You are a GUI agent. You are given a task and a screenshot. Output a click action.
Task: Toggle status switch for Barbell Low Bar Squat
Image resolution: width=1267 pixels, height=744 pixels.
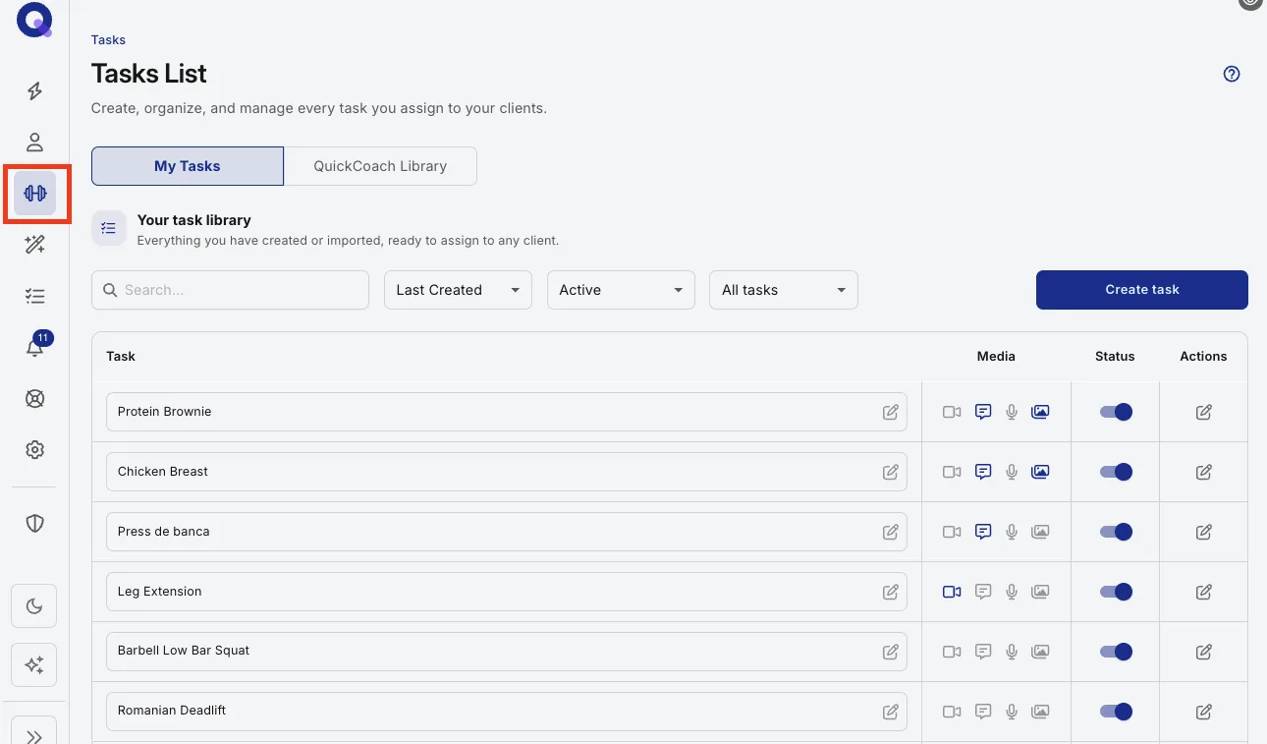click(1116, 652)
